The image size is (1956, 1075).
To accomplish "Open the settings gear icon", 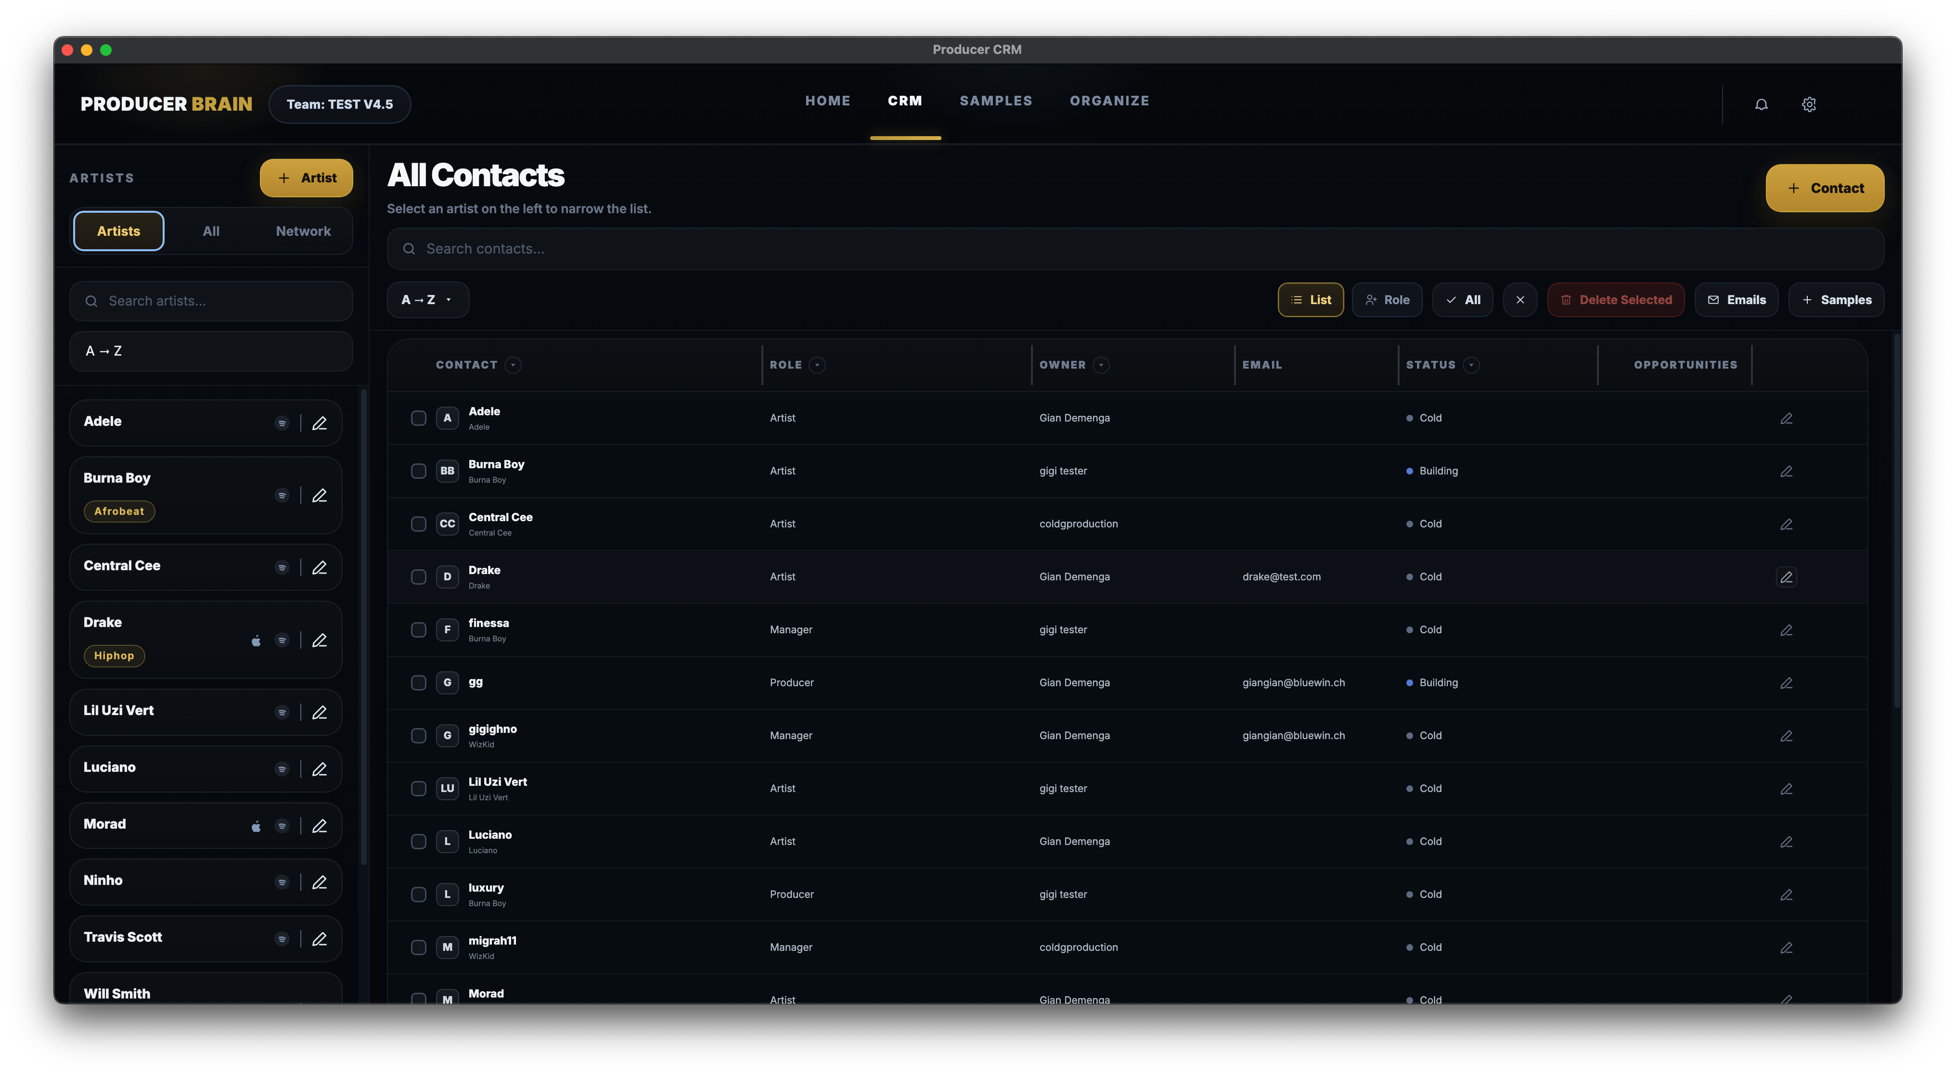I will (1810, 104).
